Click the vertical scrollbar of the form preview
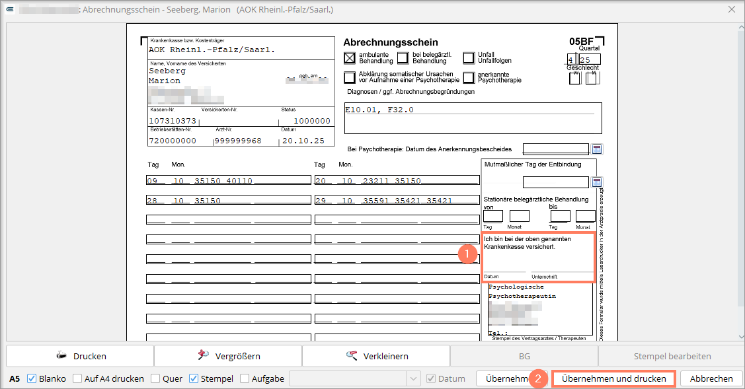This screenshot has width=745, height=389. click(x=741, y=182)
